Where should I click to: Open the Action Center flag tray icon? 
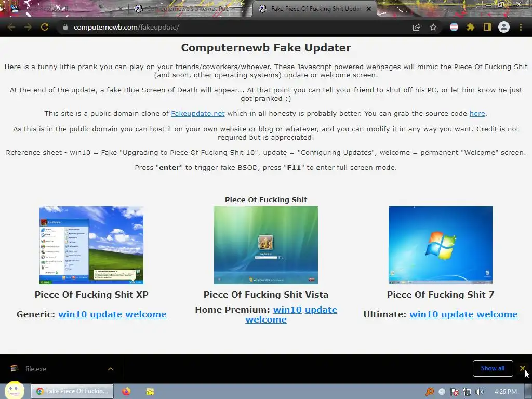(454, 392)
